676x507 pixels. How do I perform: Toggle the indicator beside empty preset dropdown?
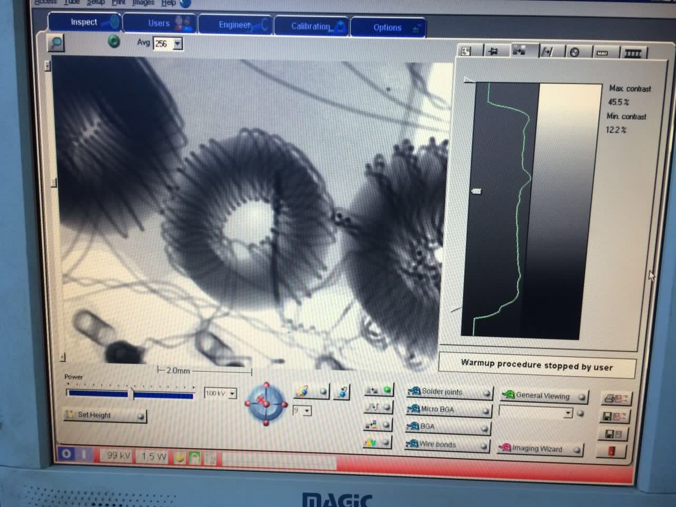tap(580, 414)
